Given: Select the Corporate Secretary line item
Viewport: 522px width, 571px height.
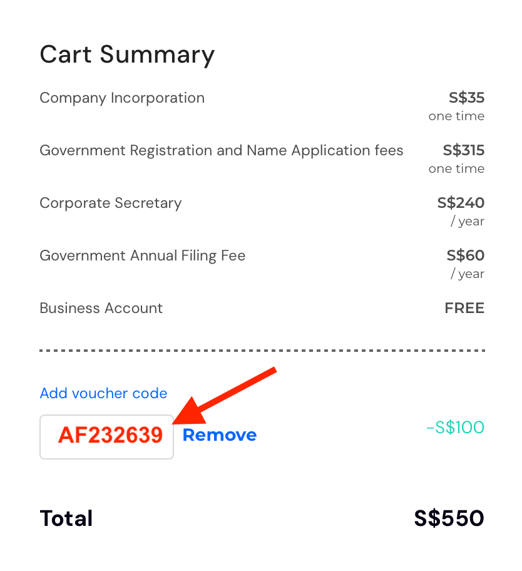Looking at the screenshot, I should pyautogui.click(x=110, y=203).
